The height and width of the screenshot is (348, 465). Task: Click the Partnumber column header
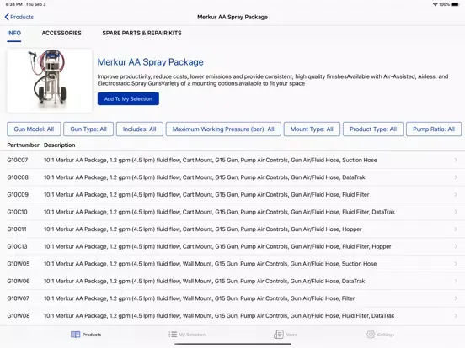[x=23, y=145]
